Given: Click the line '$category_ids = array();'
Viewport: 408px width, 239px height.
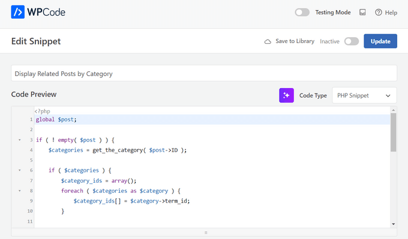Looking at the screenshot, I should (x=98, y=181).
